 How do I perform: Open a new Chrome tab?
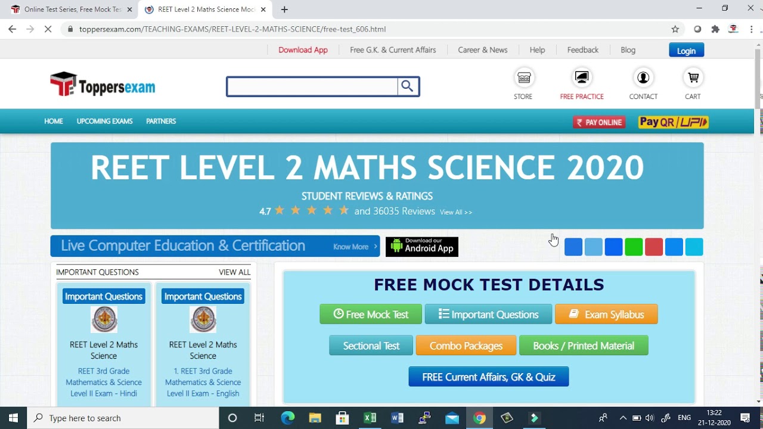coord(284,10)
